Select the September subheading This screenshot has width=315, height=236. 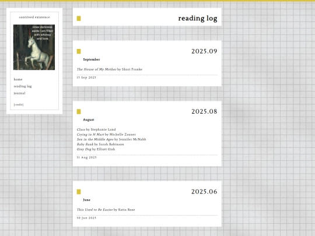(x=92, y=59)
